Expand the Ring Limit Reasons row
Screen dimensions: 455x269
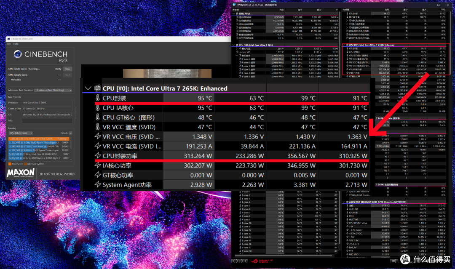pos(347,195)
